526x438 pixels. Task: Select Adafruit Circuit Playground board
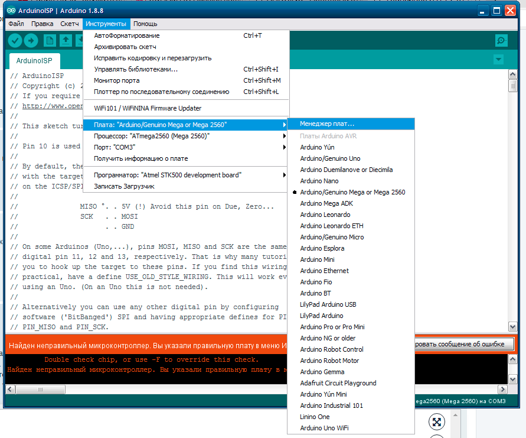[x=351, y=383]
